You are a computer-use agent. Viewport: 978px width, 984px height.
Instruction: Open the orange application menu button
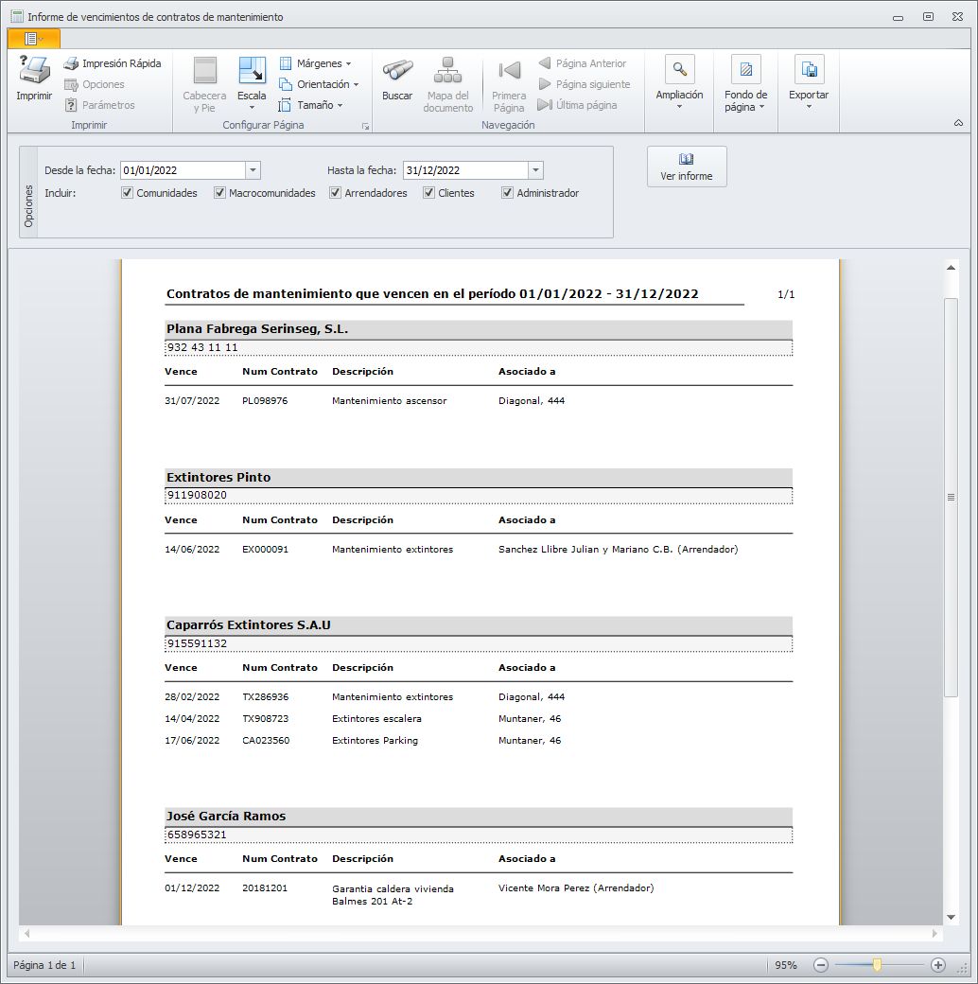[33, 39]
